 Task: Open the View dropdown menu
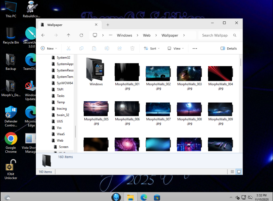[176, 48]
